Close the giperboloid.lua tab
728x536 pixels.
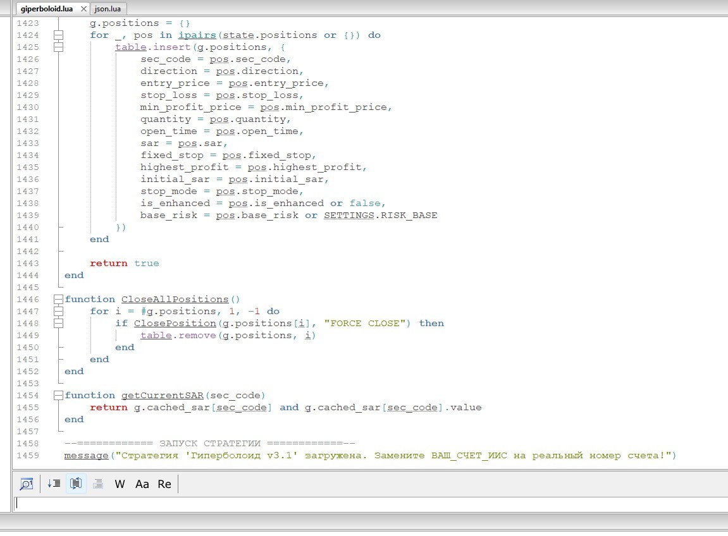pyautogui.click(x=83, y=9)
